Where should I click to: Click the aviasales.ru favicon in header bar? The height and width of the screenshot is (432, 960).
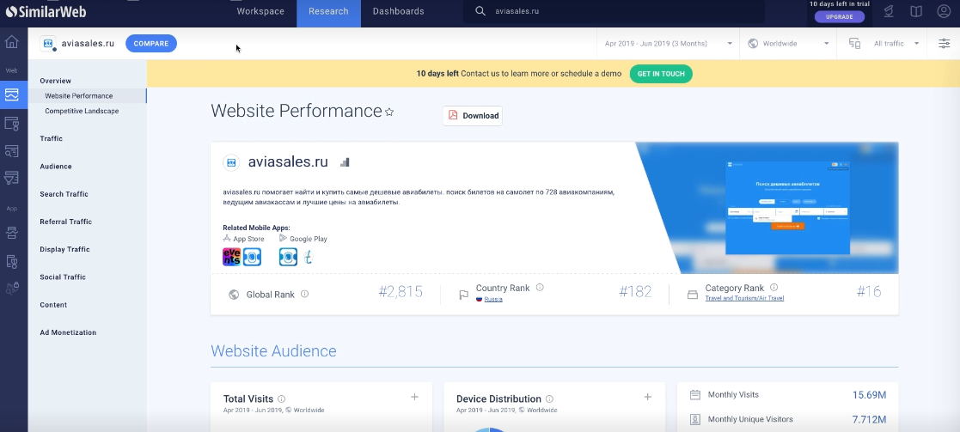pyautogui.click(x=48, y=44)
